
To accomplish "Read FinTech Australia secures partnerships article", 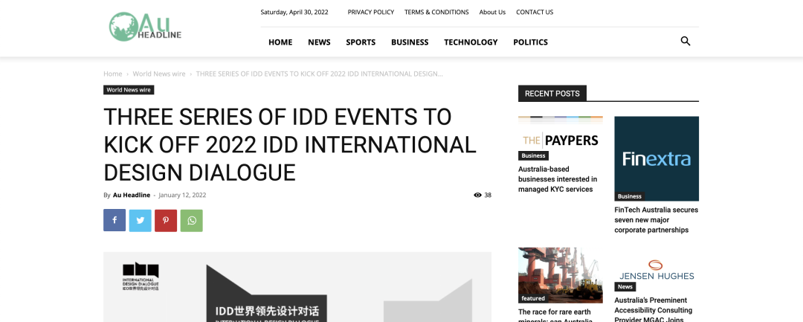I will [x=657, y=219].
